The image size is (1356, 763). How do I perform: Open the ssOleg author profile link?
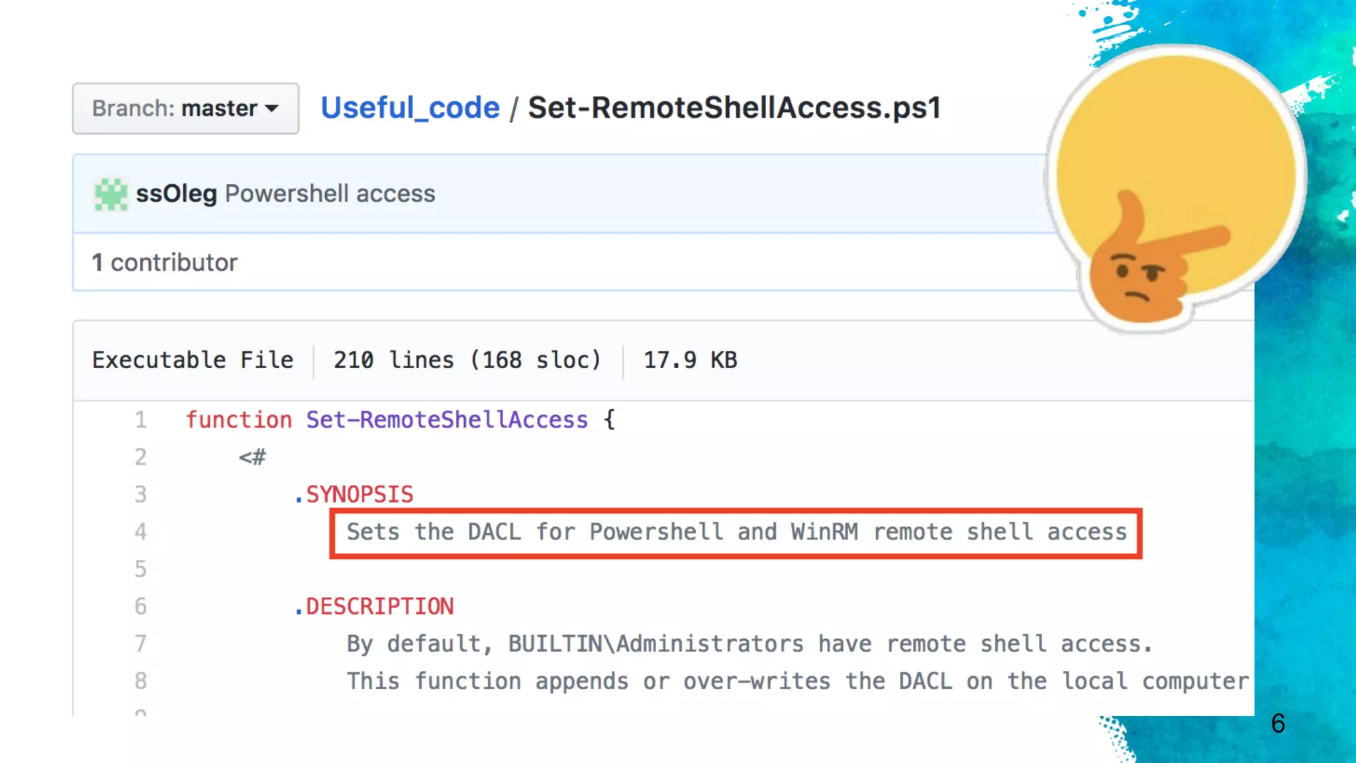click(176, 193)
